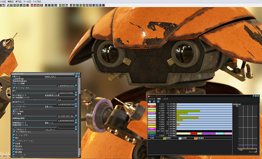The width and height of the screenshot is (262, 159).
Task: Open the グレア形状タイプ dropdown set to スタンダード
Action: (x=76, y=130)
